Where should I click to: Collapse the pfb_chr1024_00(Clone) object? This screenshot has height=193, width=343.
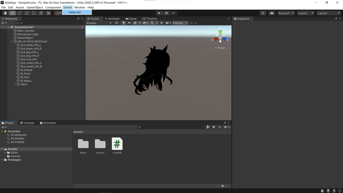(x=12, y=41)
